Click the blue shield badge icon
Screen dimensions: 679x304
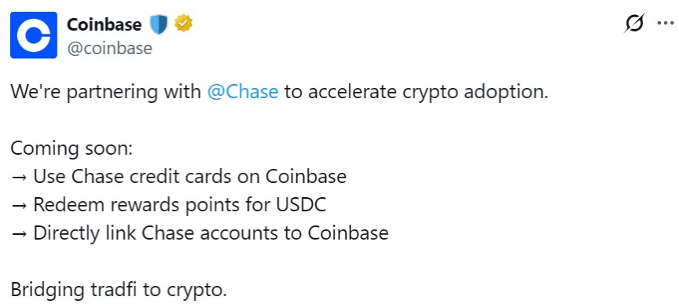point(159,24)
